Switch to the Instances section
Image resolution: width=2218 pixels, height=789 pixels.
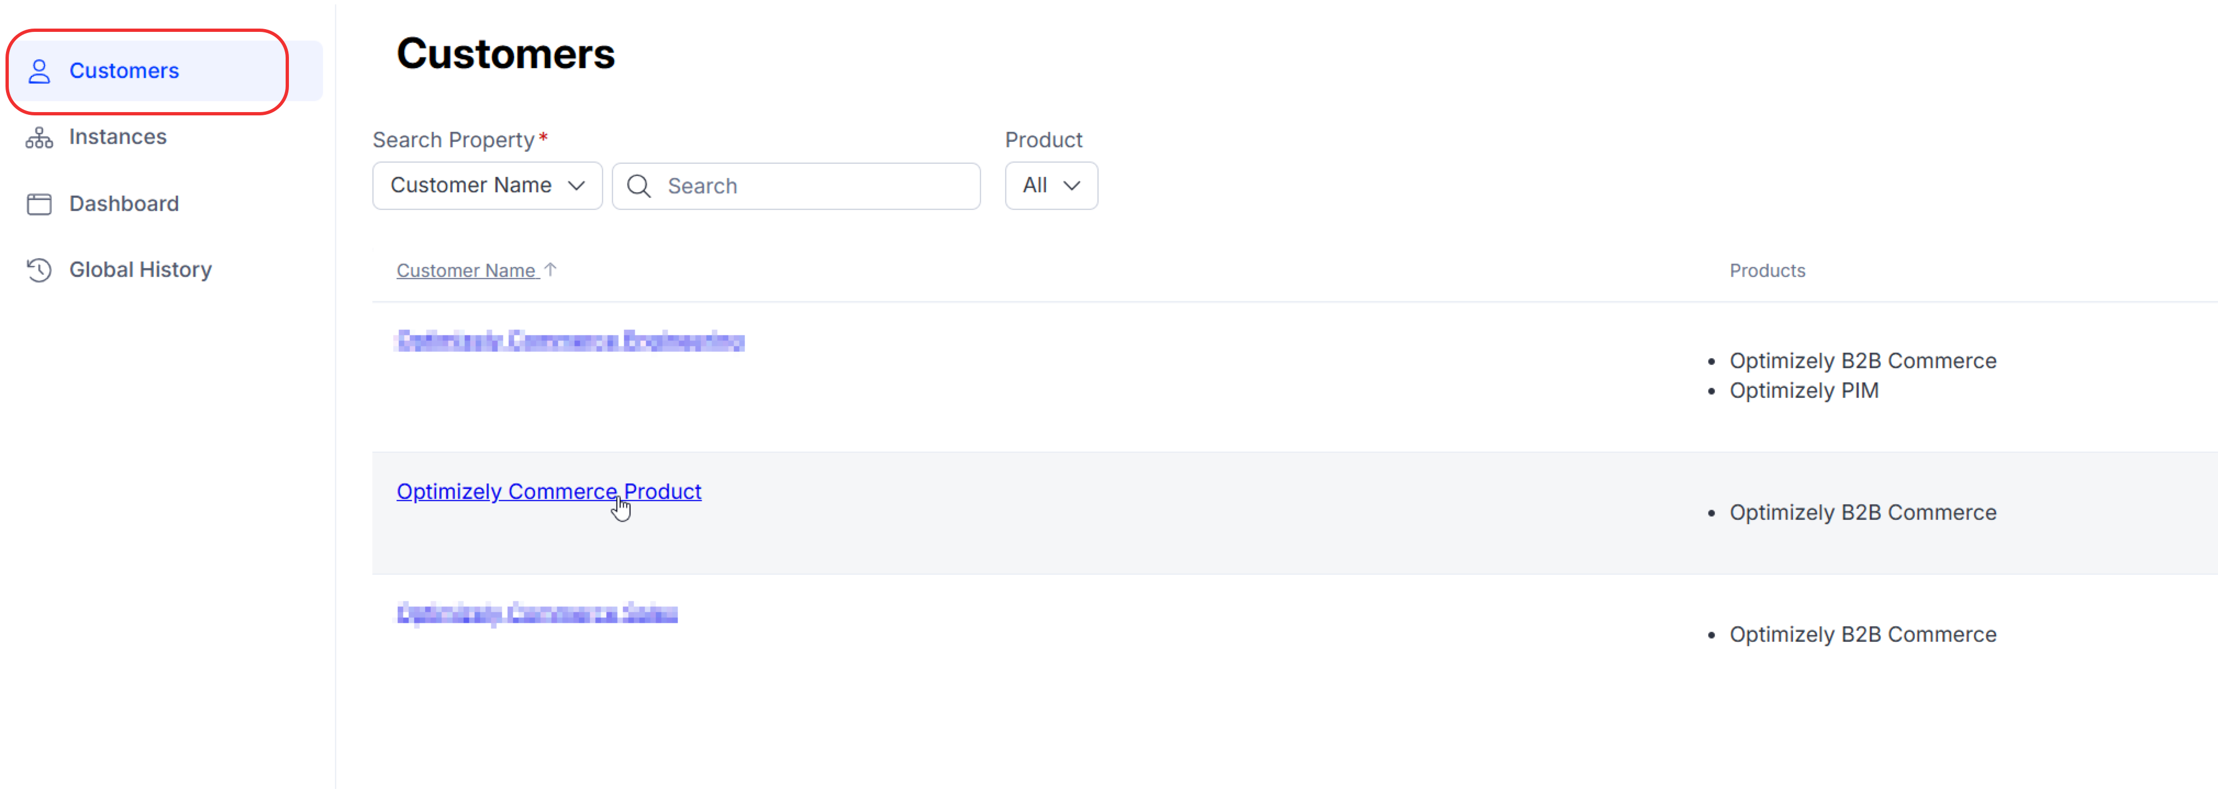click(118, 136)
